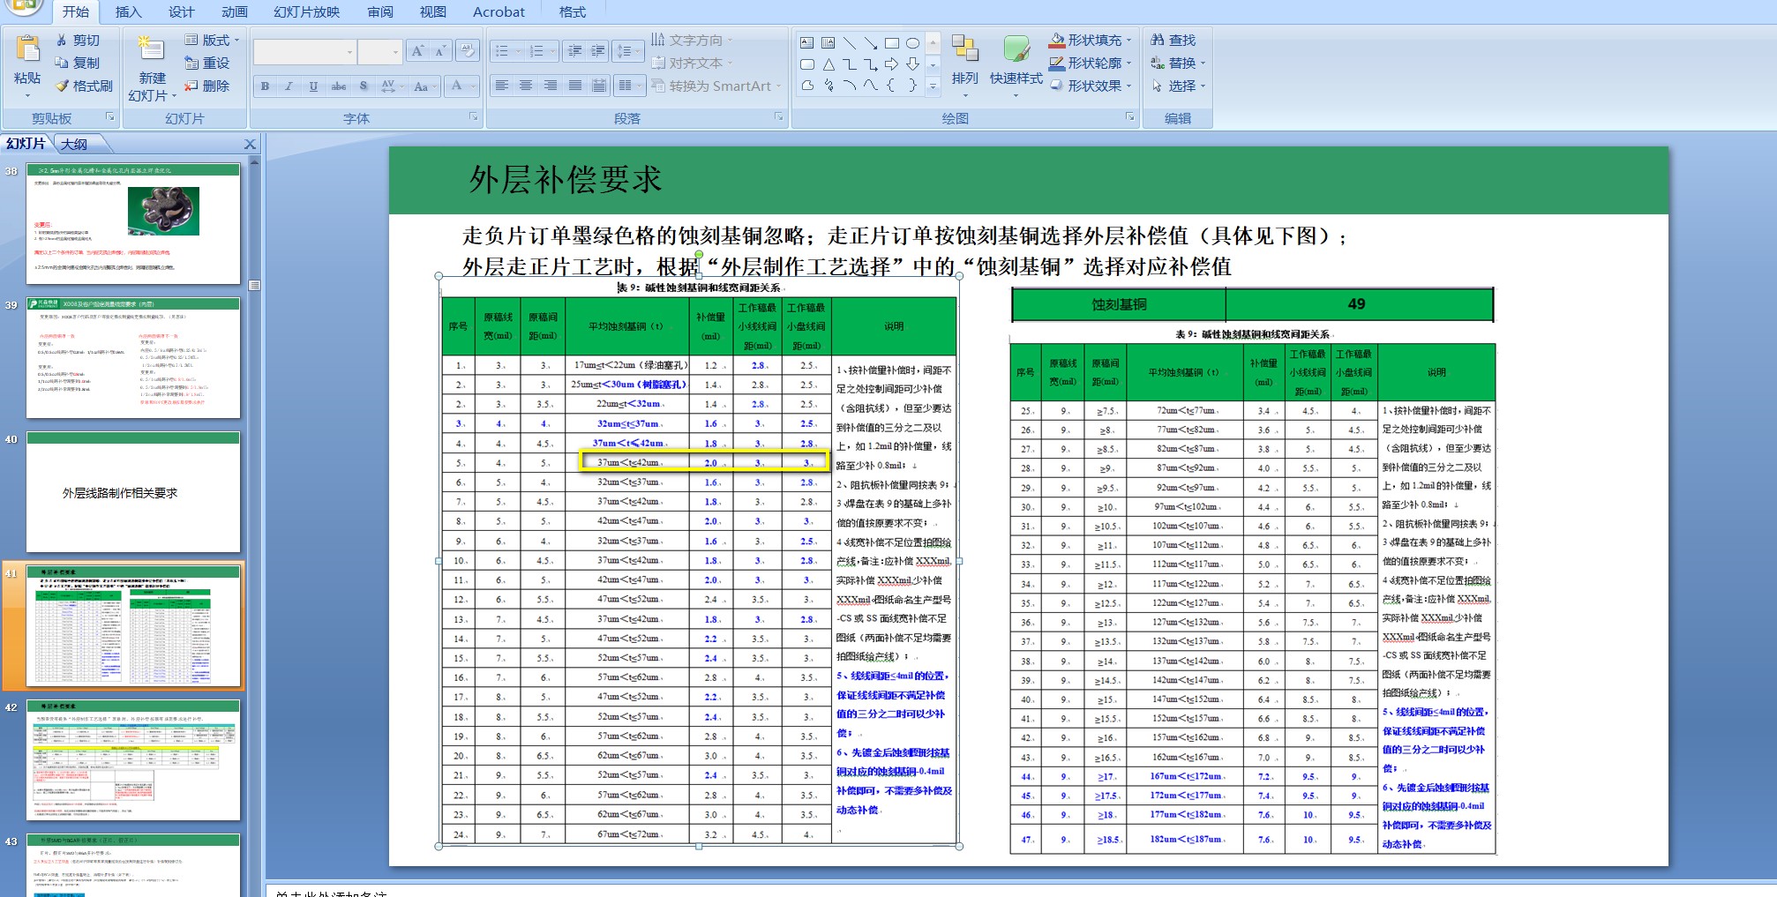Select the arrow line shape tool
This screenshot has width=1777, height=897.
point(870,43)
